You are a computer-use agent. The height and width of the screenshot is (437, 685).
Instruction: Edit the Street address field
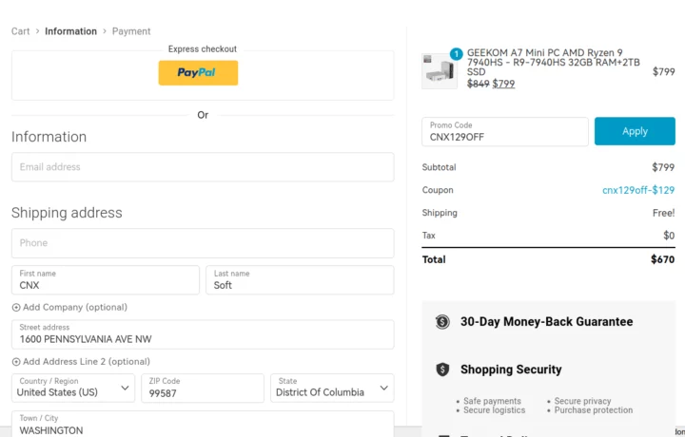point(203,334)
